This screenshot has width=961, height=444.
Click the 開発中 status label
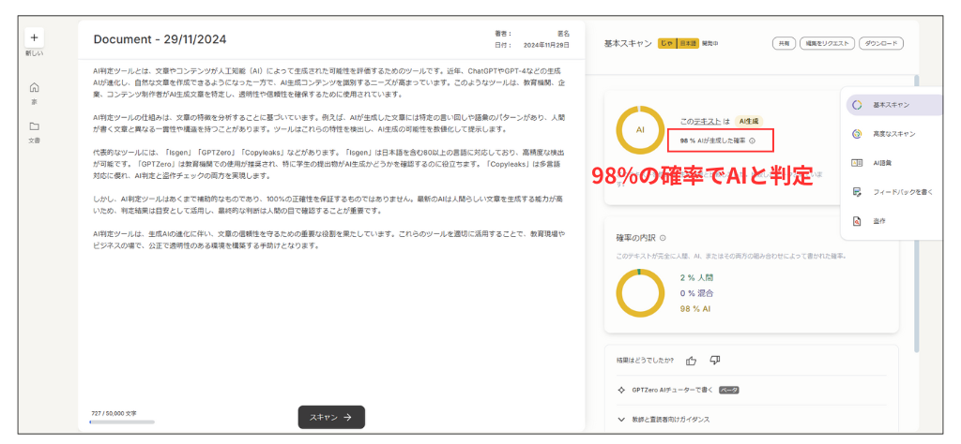coord(709,43)
